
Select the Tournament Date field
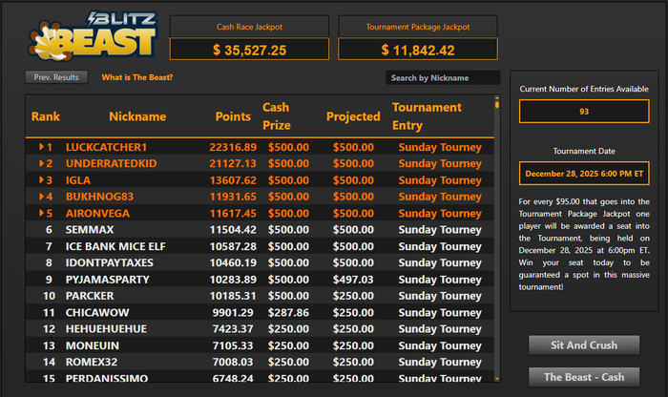[584, 174]
